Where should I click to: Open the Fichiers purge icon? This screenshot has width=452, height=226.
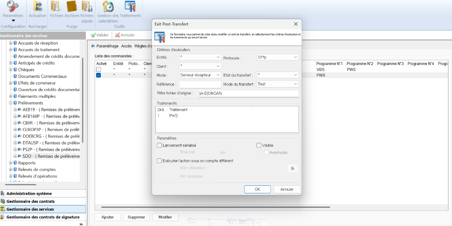coord(56,7)
